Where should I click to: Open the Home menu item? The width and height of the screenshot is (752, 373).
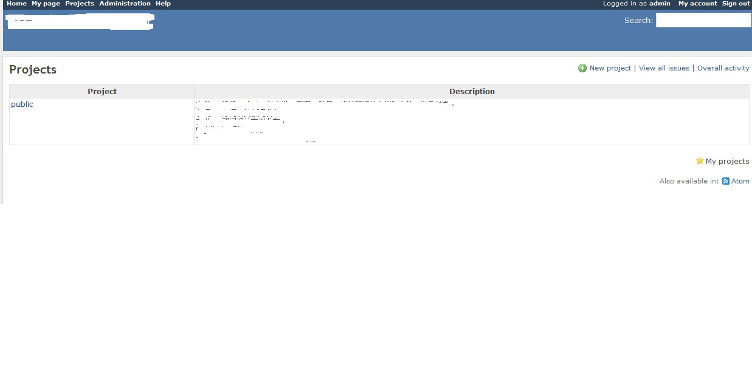click(x=16, y=4)
